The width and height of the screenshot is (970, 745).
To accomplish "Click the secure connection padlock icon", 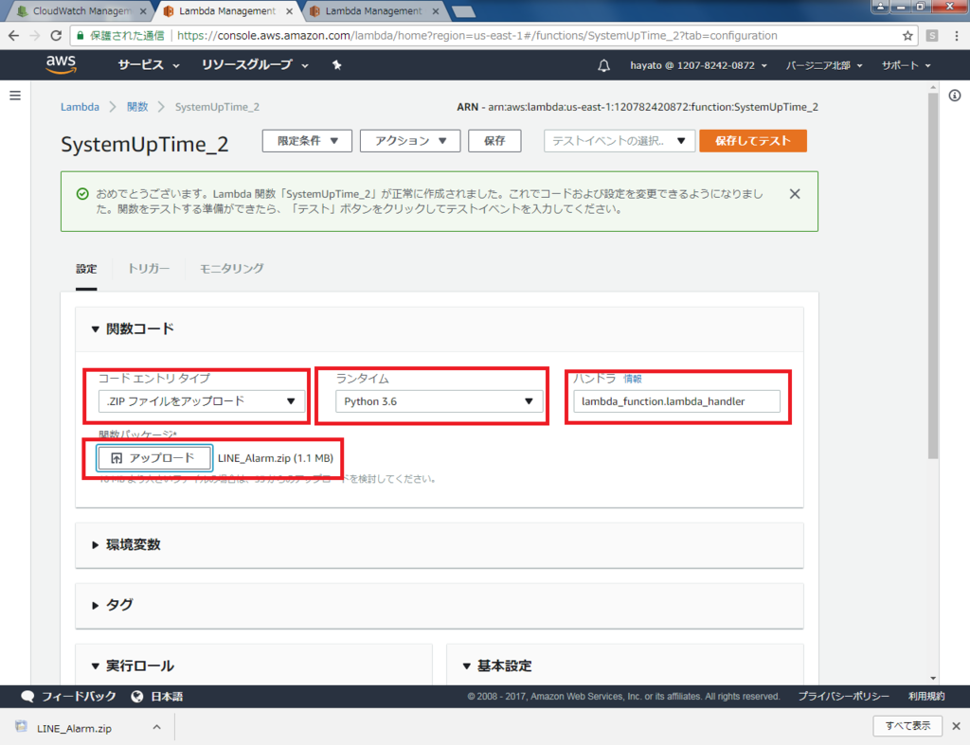I will (81, 36).
